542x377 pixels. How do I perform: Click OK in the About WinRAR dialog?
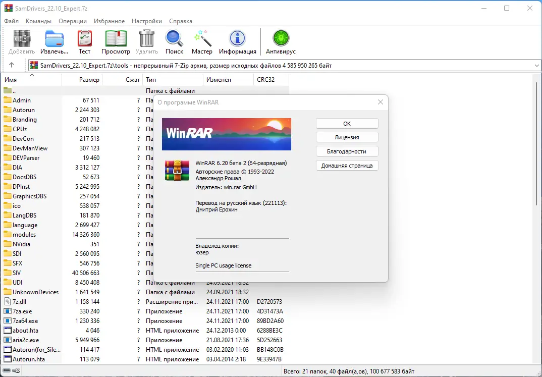347,123
